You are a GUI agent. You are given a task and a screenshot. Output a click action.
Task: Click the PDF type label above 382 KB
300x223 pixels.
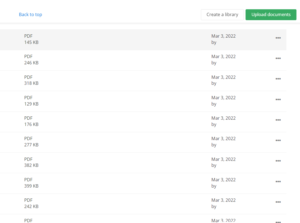(28, 159)
